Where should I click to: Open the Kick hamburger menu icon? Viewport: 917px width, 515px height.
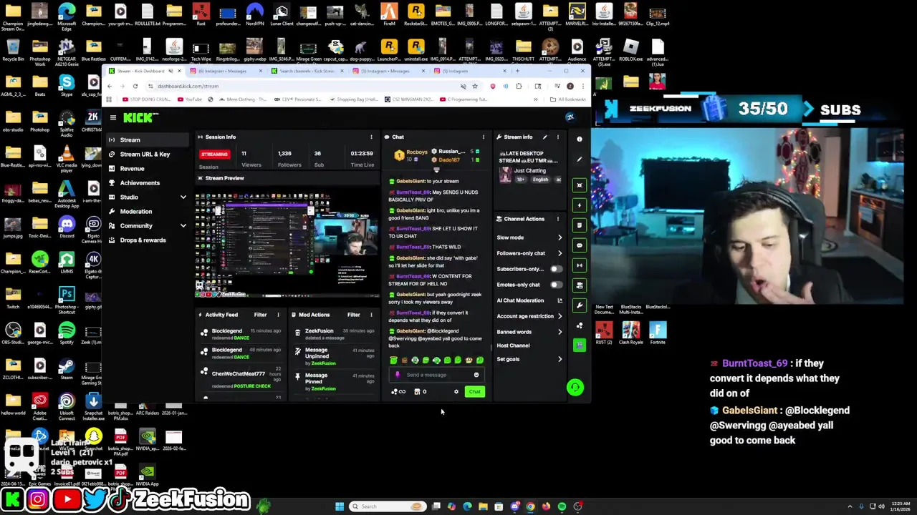[x=112, y=117]
